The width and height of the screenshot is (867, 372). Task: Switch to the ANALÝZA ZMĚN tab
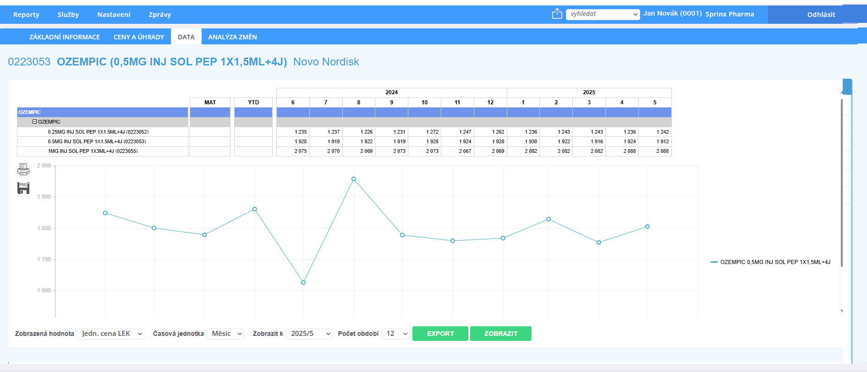(x=232, y=37)
